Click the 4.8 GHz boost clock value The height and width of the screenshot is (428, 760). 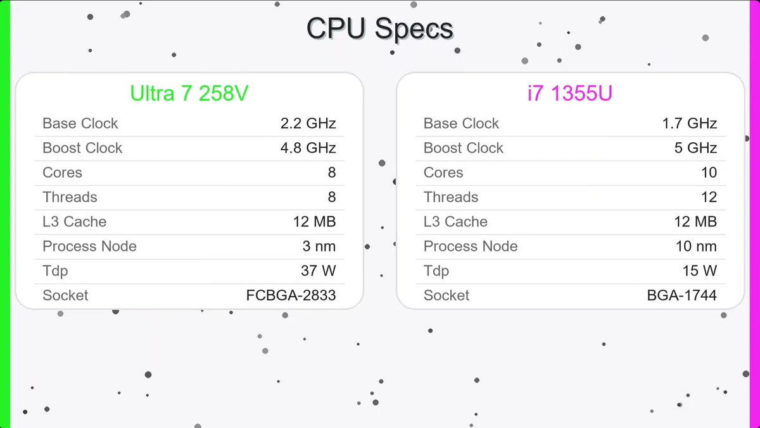click(308, 148)
